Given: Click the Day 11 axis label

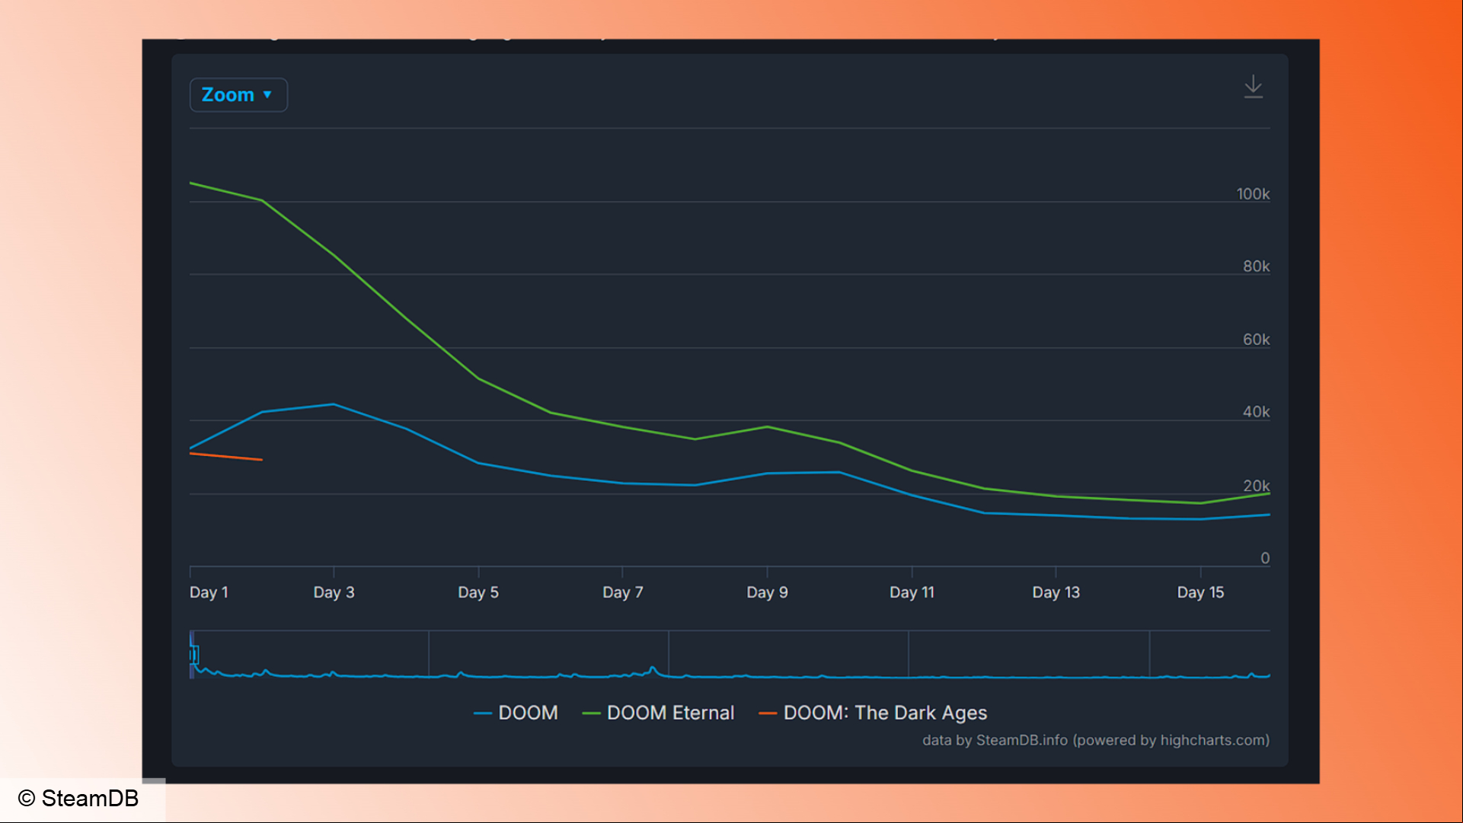Looking at the screenshot, I should (912, 592).
